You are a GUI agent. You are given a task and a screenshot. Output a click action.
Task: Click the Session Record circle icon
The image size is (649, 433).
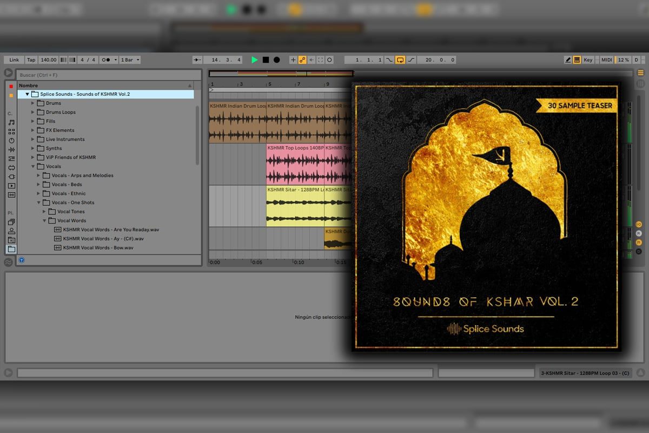pos(329,60)
